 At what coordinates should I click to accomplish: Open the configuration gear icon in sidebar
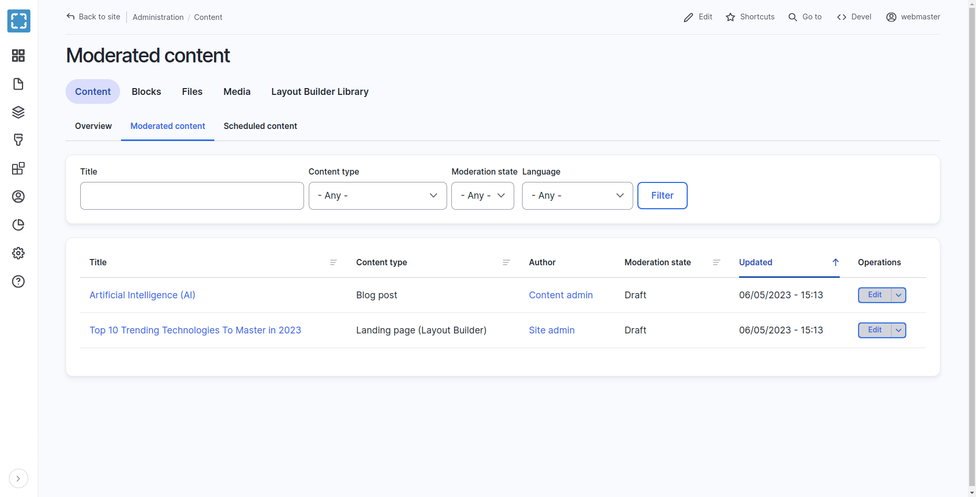[18, 253]
